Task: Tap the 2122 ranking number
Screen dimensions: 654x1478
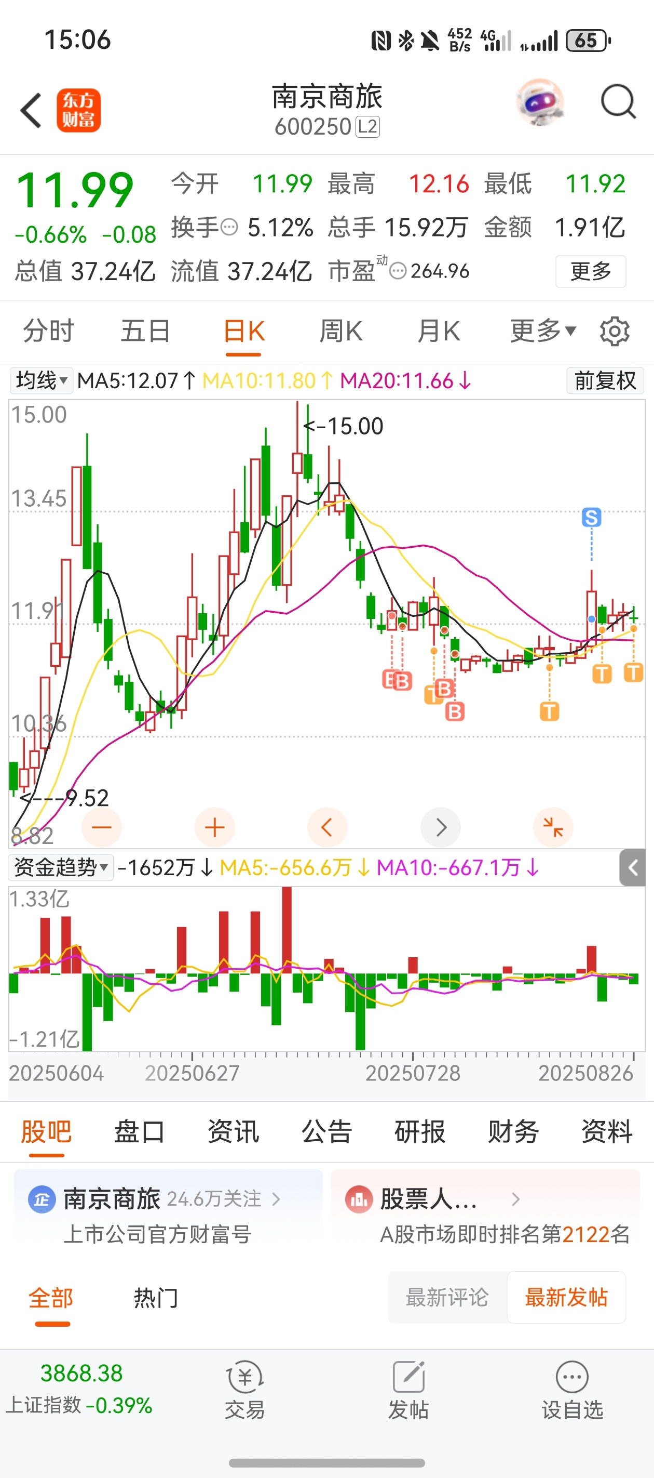Action: click(x=586, y=1234)
